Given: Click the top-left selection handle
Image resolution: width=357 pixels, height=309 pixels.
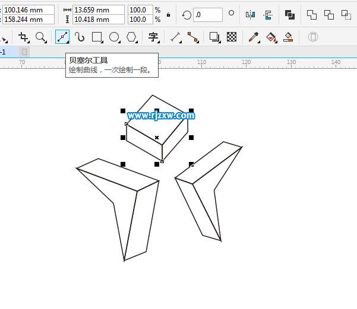Looking at the screenshot, I should coord(123,111).
